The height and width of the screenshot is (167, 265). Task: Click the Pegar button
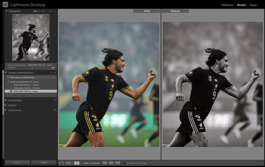[44, 163]
